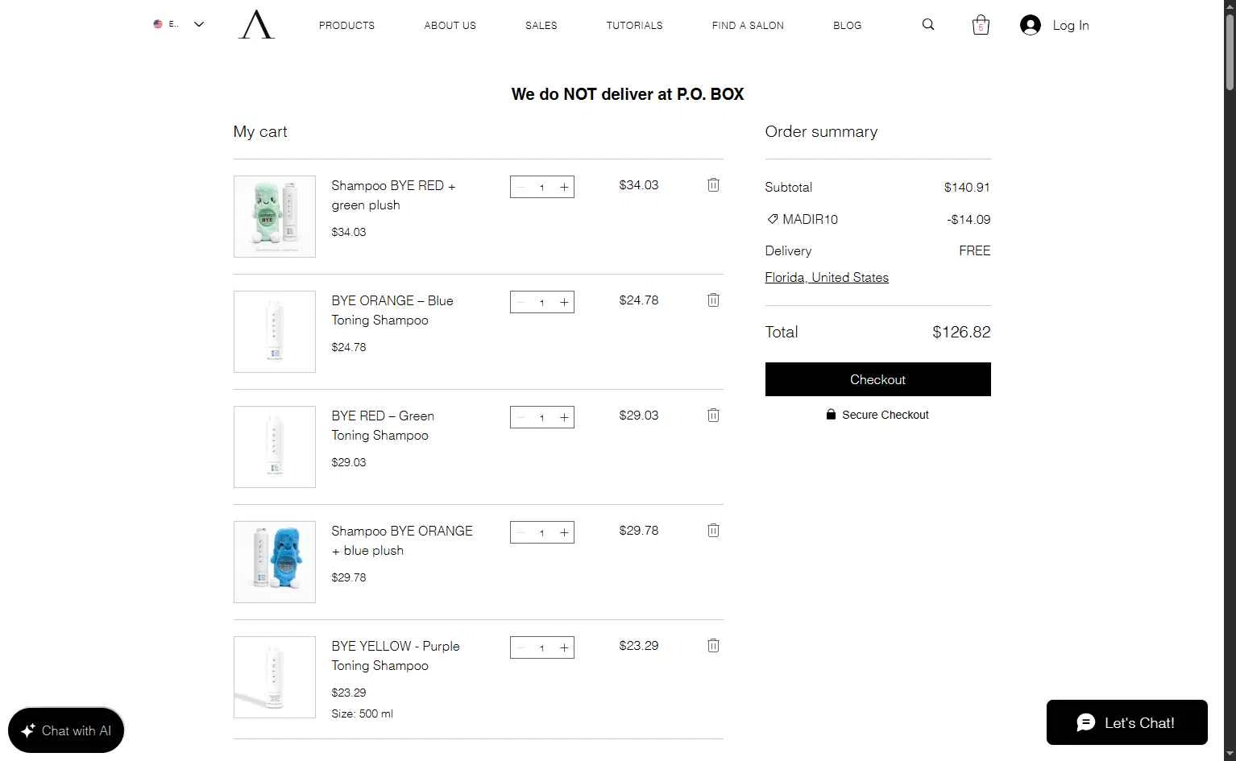Remove Shampoo BYE ORANGE + blue plush

713,531
